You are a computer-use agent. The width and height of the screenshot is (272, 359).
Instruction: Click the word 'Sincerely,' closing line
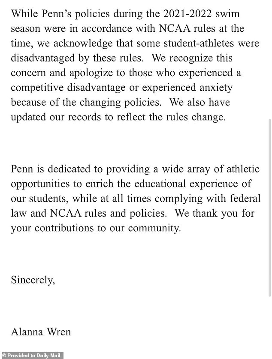(33, 281)
